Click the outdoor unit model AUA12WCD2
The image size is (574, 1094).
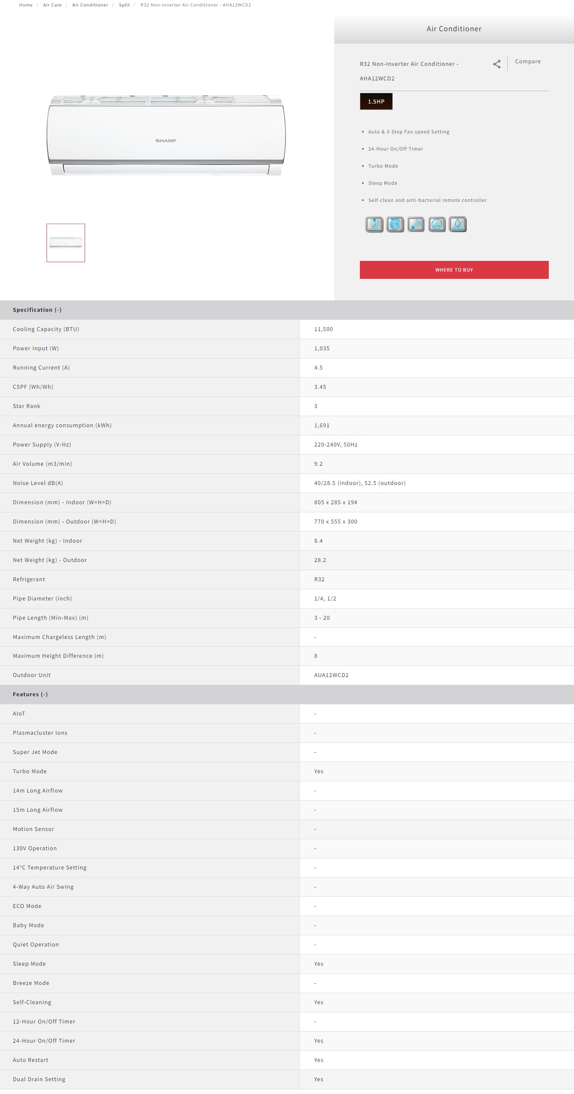pos(331,675)
